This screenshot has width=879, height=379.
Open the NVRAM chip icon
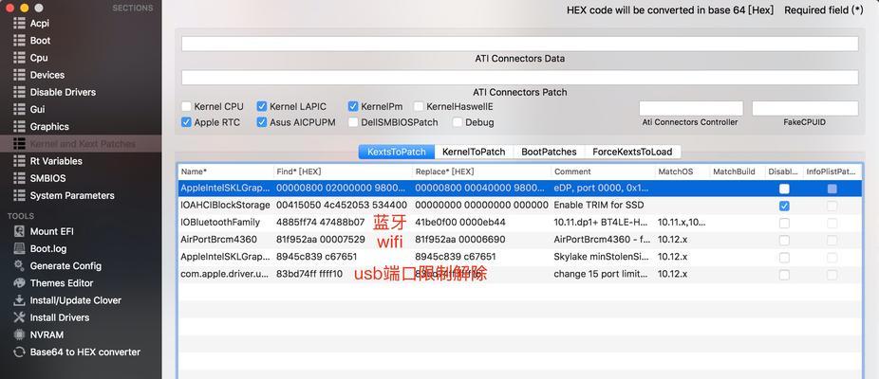tap(20, 334)
